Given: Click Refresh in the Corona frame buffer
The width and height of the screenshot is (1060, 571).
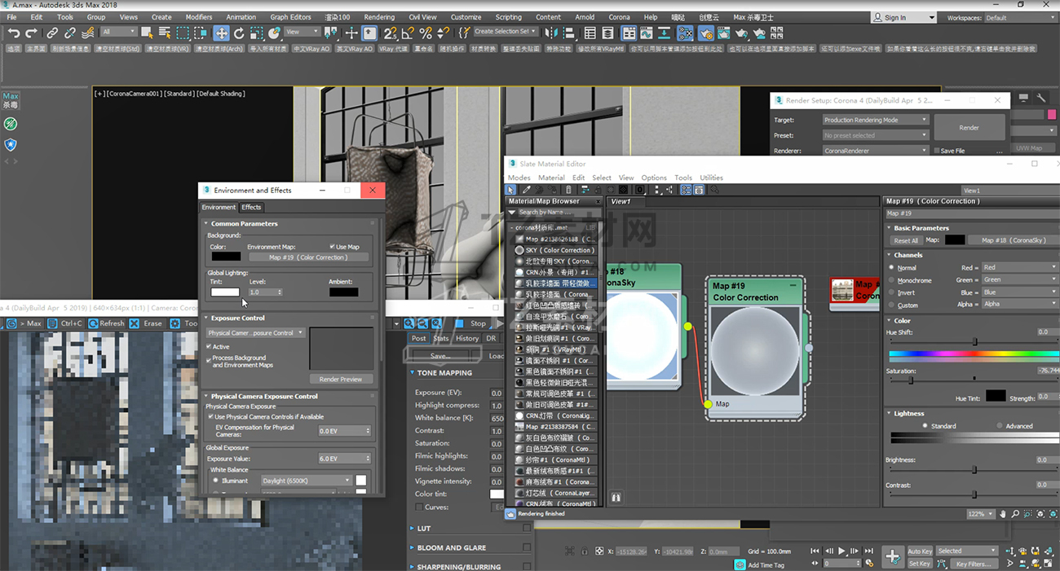Looking at the screenshot, I should coord(106,323).
